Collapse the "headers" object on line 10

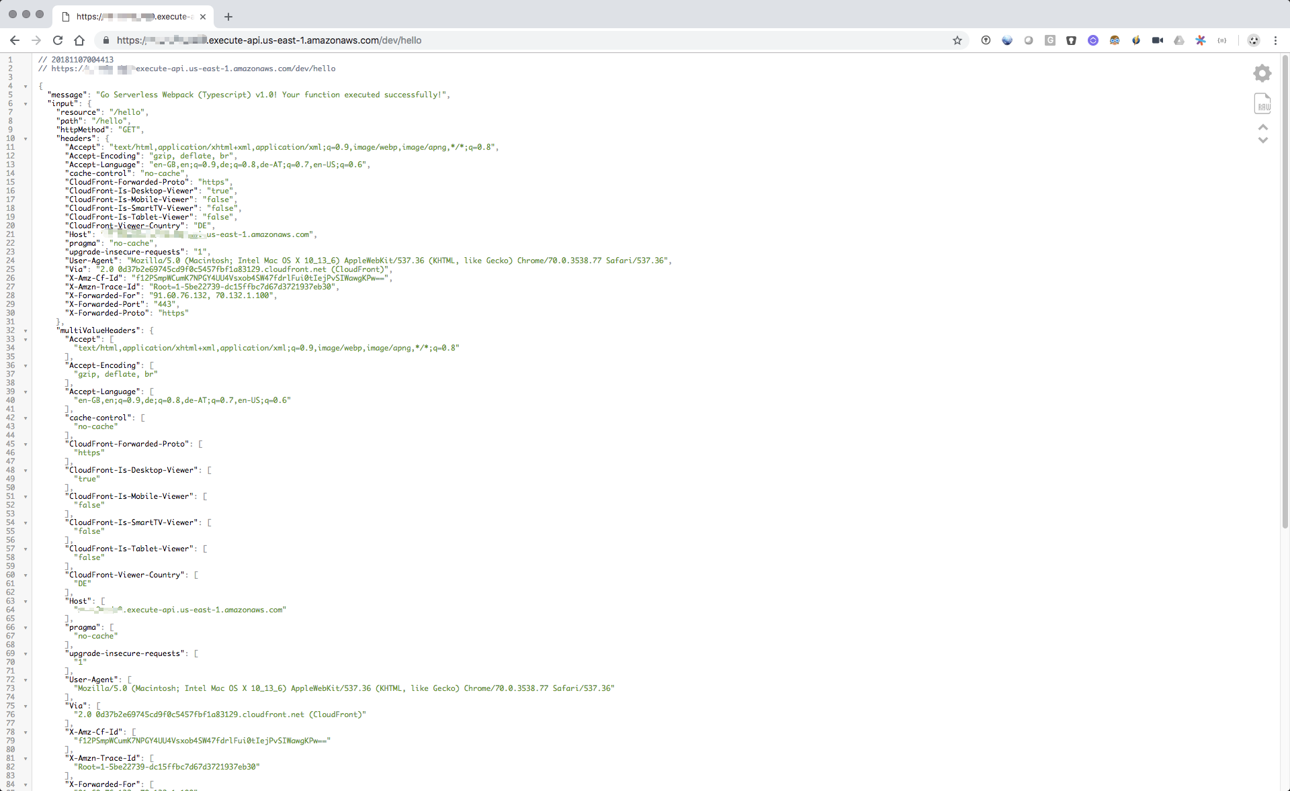pos(26,139)
